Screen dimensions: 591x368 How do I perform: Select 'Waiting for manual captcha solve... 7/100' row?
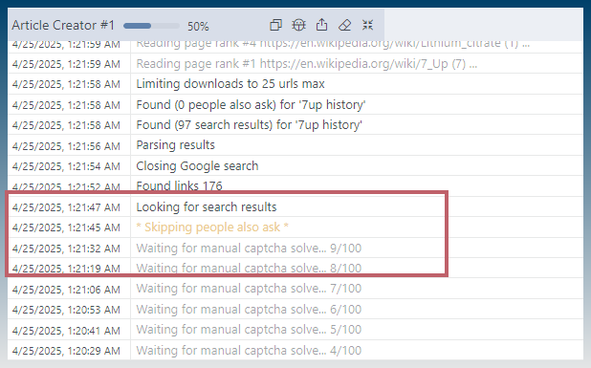tap(295, 289)
